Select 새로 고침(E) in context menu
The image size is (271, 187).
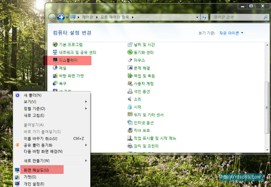tap(34, 115)
